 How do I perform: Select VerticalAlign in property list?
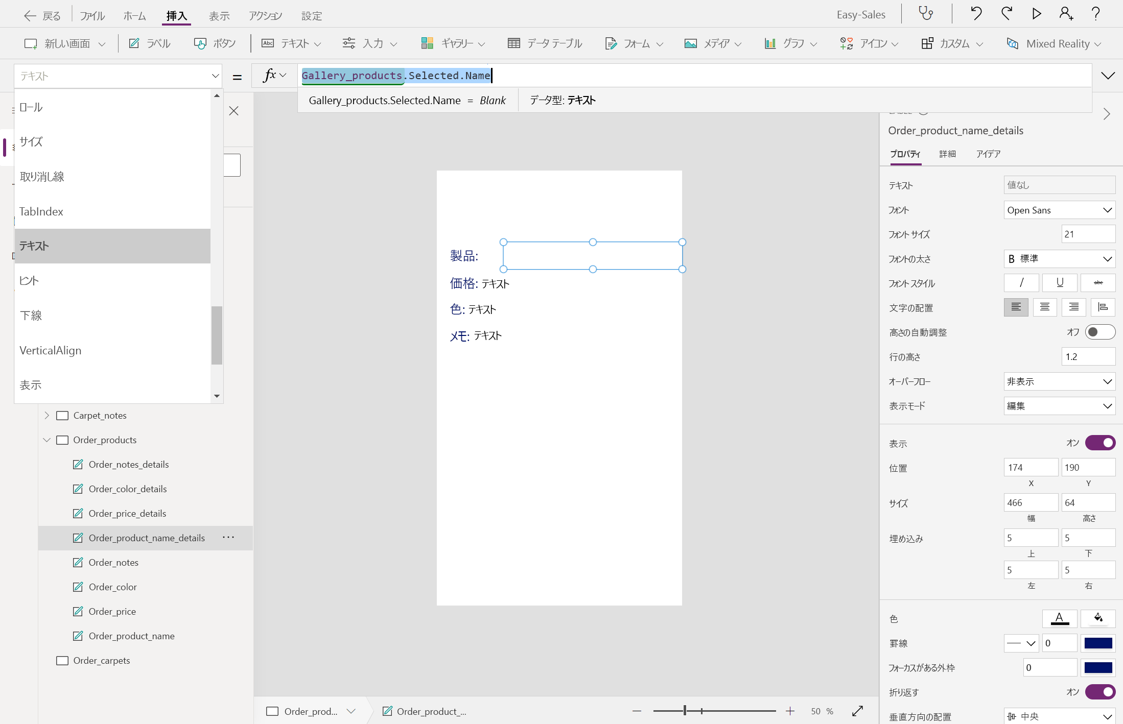[112, 350]
